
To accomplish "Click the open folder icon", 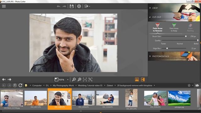I will pyautogui.click(x=197, y=85).
